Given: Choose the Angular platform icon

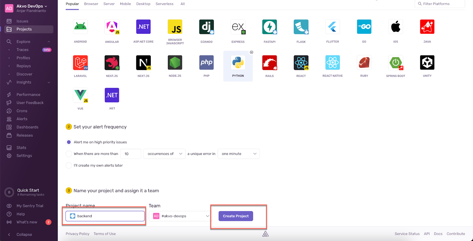Looking at the screenshot, I should point(112,27).
